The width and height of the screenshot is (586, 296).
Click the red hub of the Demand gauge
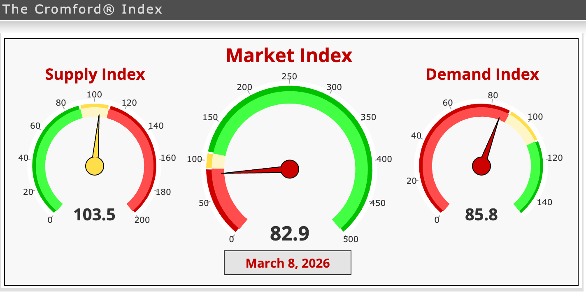481,166
